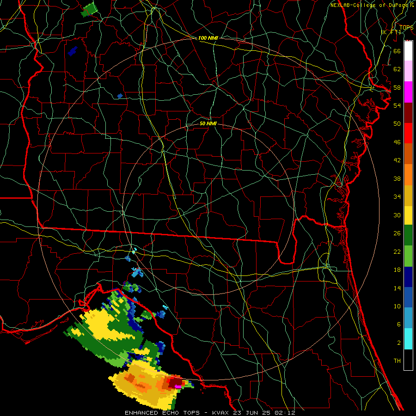Choose the navy blue legend swatch
This screenshot has height=416, width=416.
(x=408, y=277)
